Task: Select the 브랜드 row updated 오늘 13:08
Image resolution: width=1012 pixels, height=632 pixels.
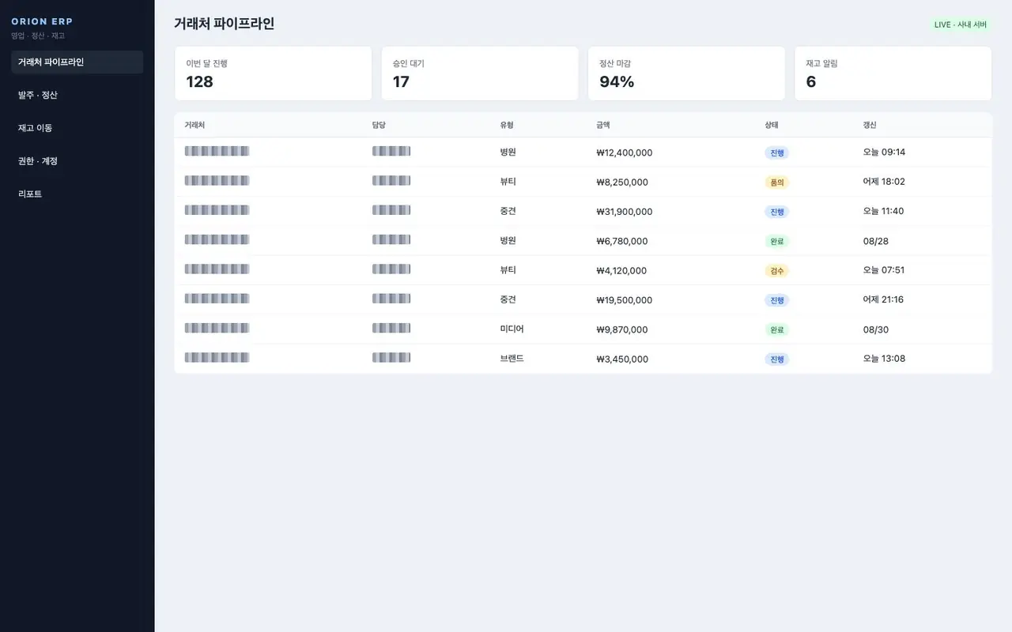Action: (x=583, y=359)
